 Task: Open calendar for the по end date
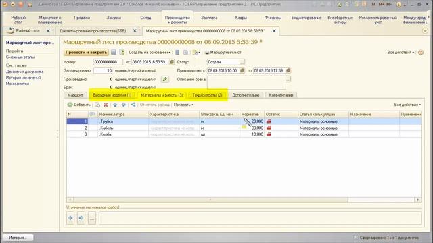click(288, 70)
